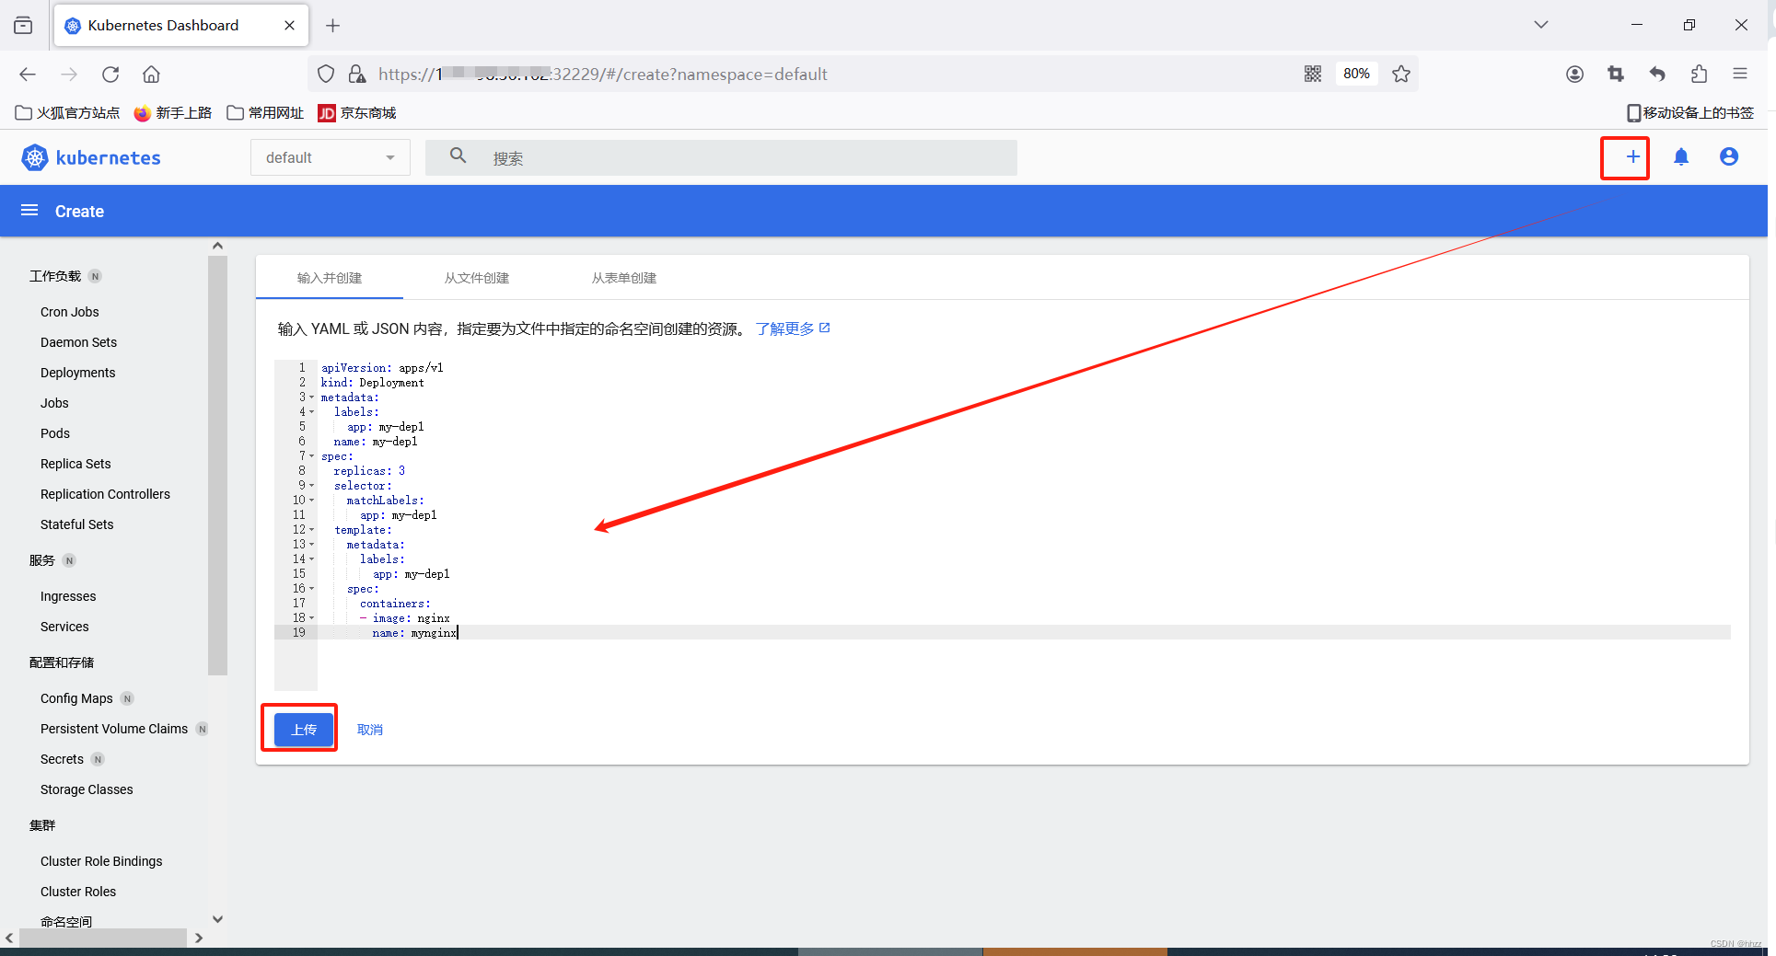Screen dimensions: 1776x956
Task: Open 京东商城 bookmark
Action: (357, 113)
